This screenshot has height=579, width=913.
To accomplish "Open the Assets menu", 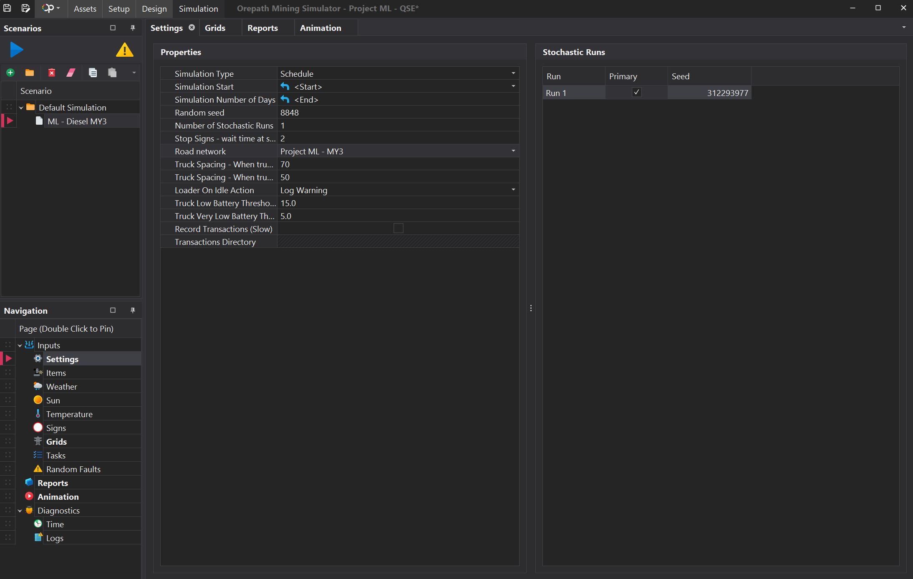I will click(85, 9).
